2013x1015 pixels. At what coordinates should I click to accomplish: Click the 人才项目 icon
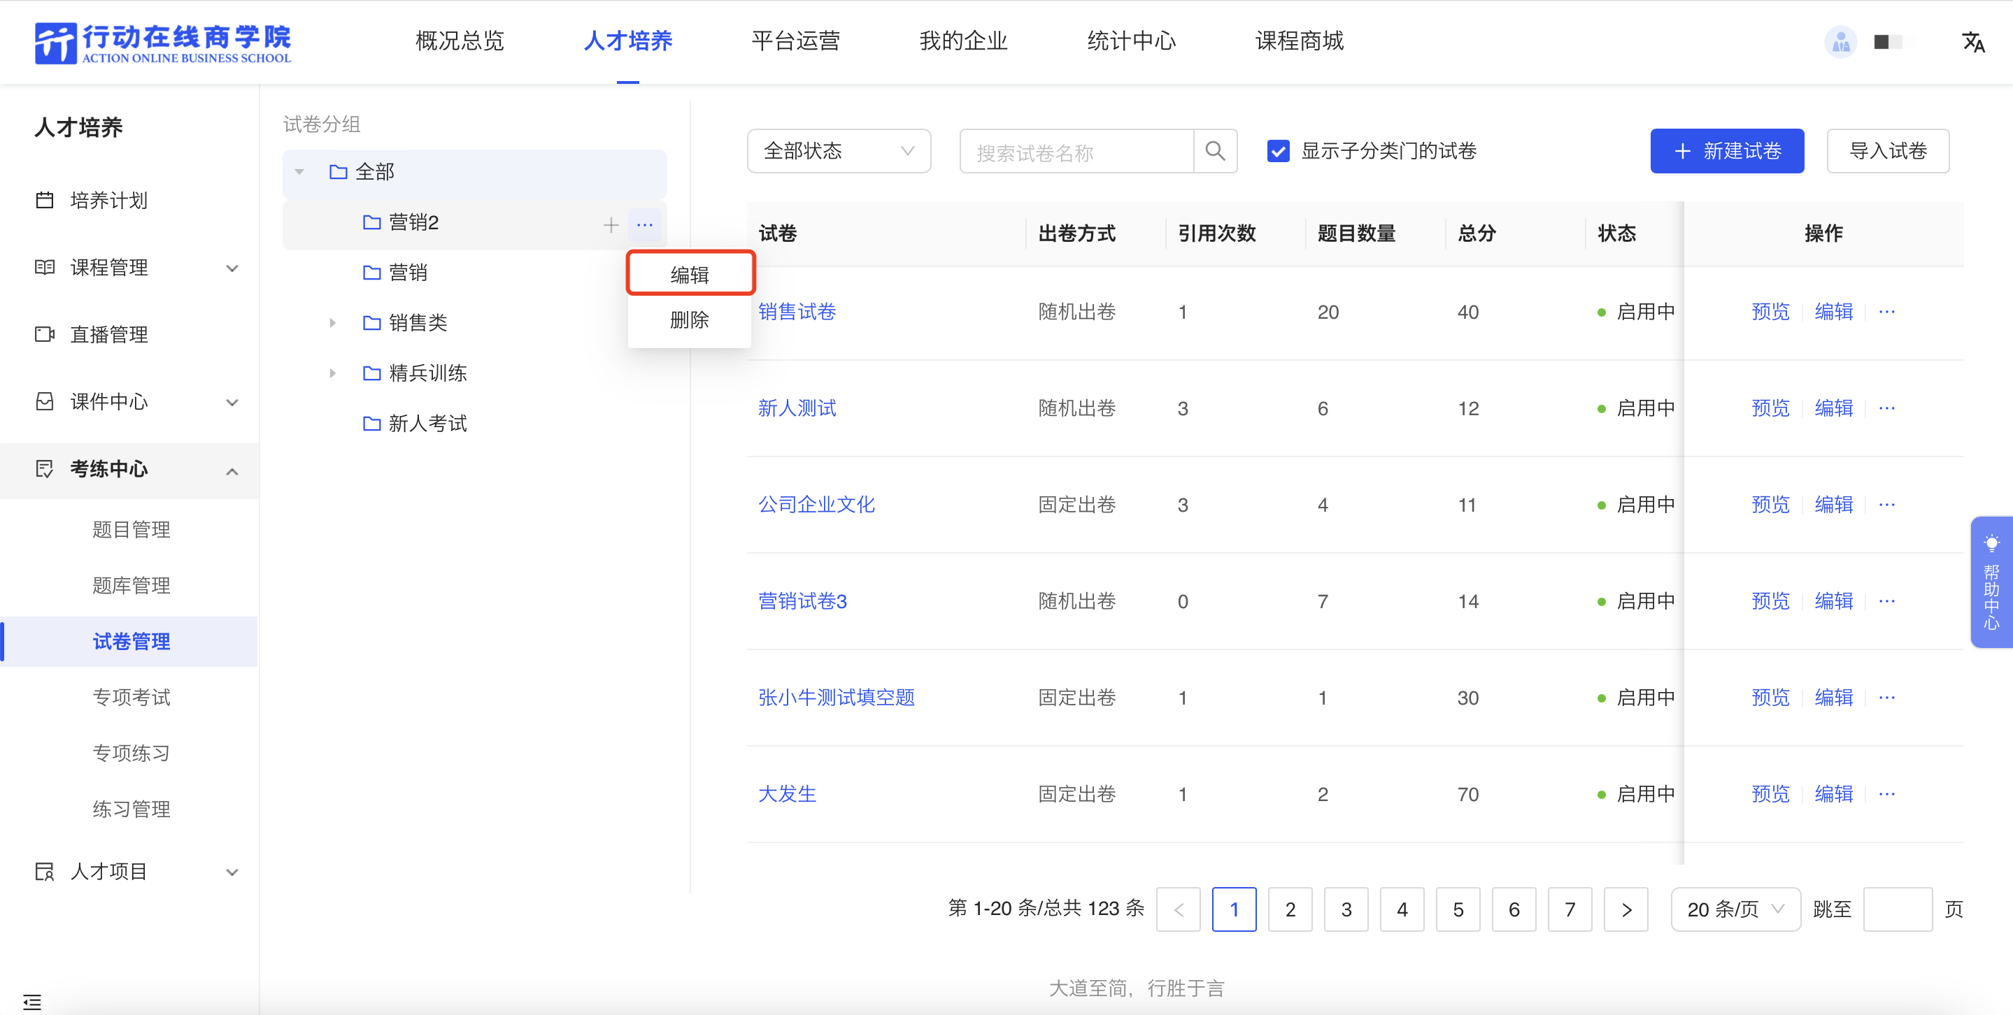point(45,872)
